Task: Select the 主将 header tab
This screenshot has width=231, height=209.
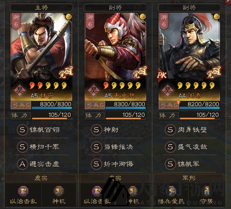Action: point(41,7)
